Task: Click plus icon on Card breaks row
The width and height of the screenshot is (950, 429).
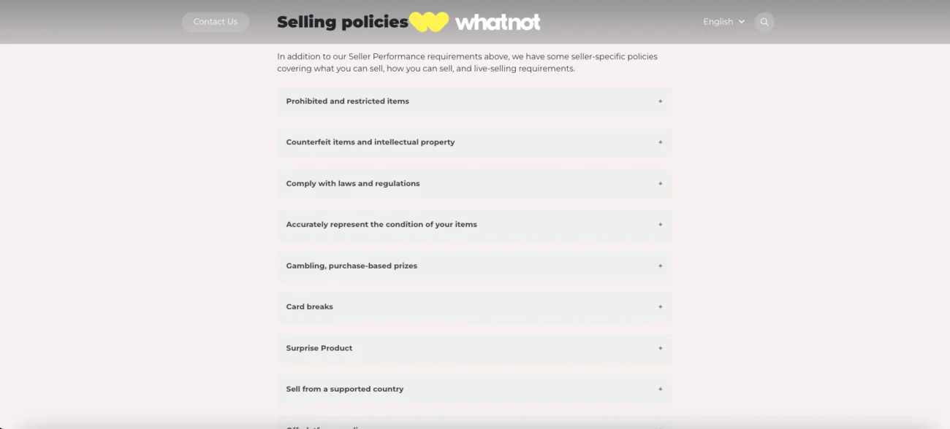Action: (x=660, y=307)
